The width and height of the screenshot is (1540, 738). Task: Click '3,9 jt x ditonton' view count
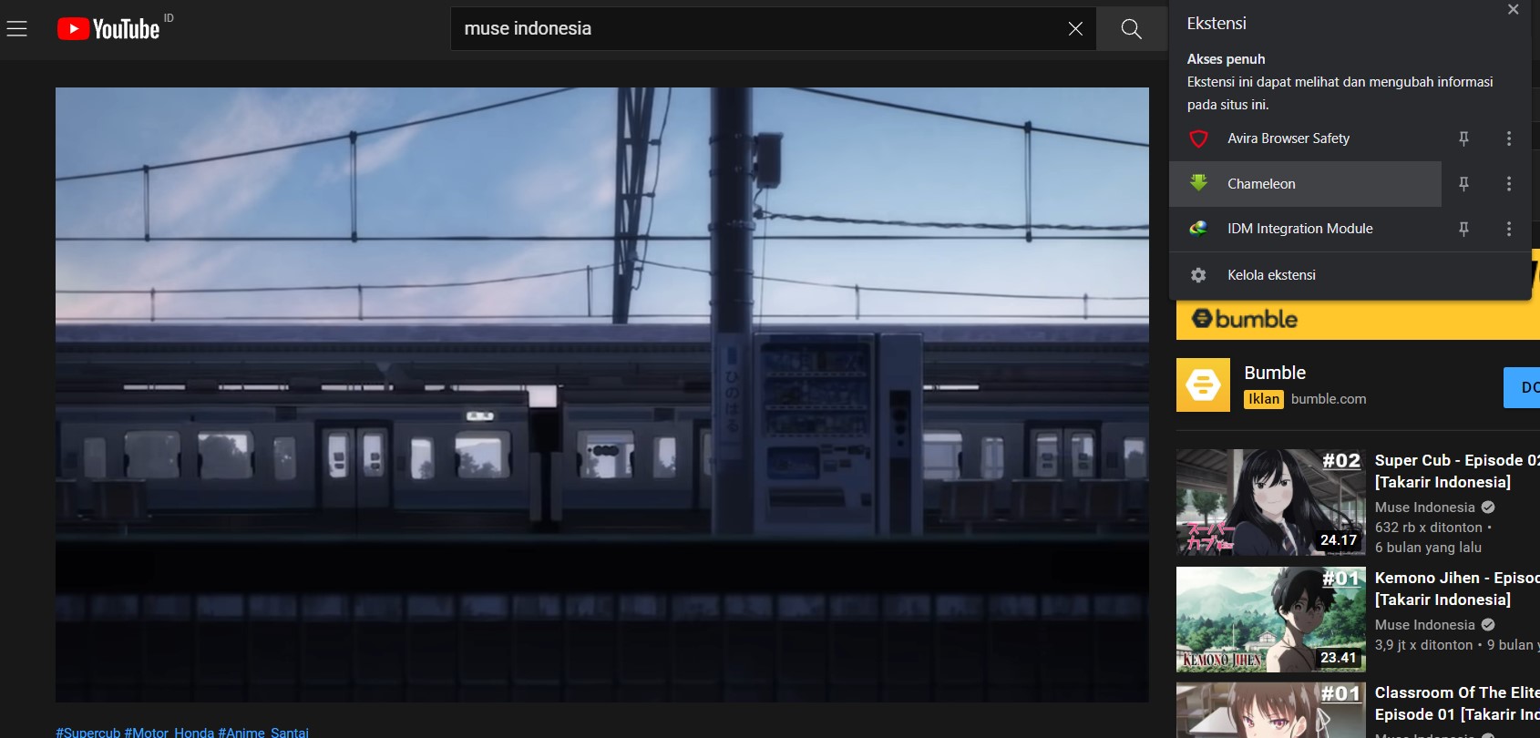tap(1423, 645)
